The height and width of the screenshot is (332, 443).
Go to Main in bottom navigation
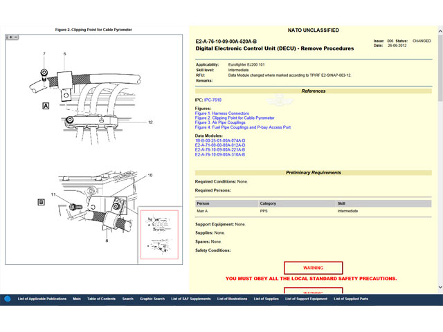tap(77, 299)
